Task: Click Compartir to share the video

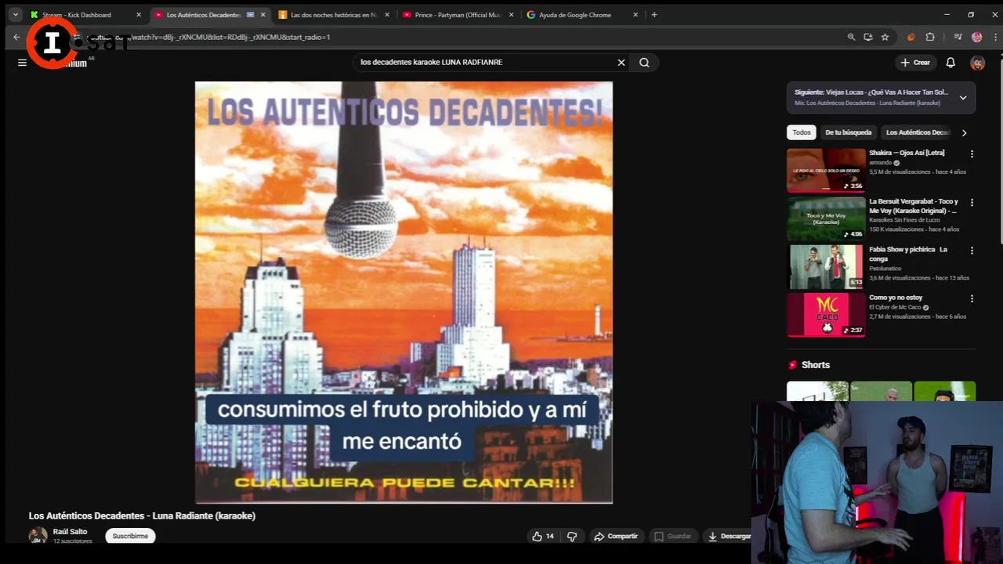Action: point(616,536)
